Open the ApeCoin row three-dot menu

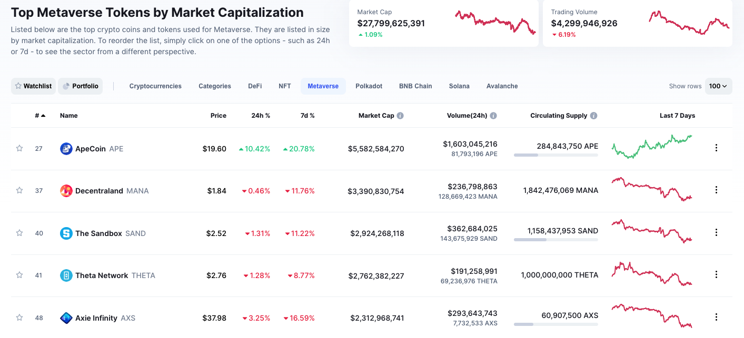tap(716, 148)
